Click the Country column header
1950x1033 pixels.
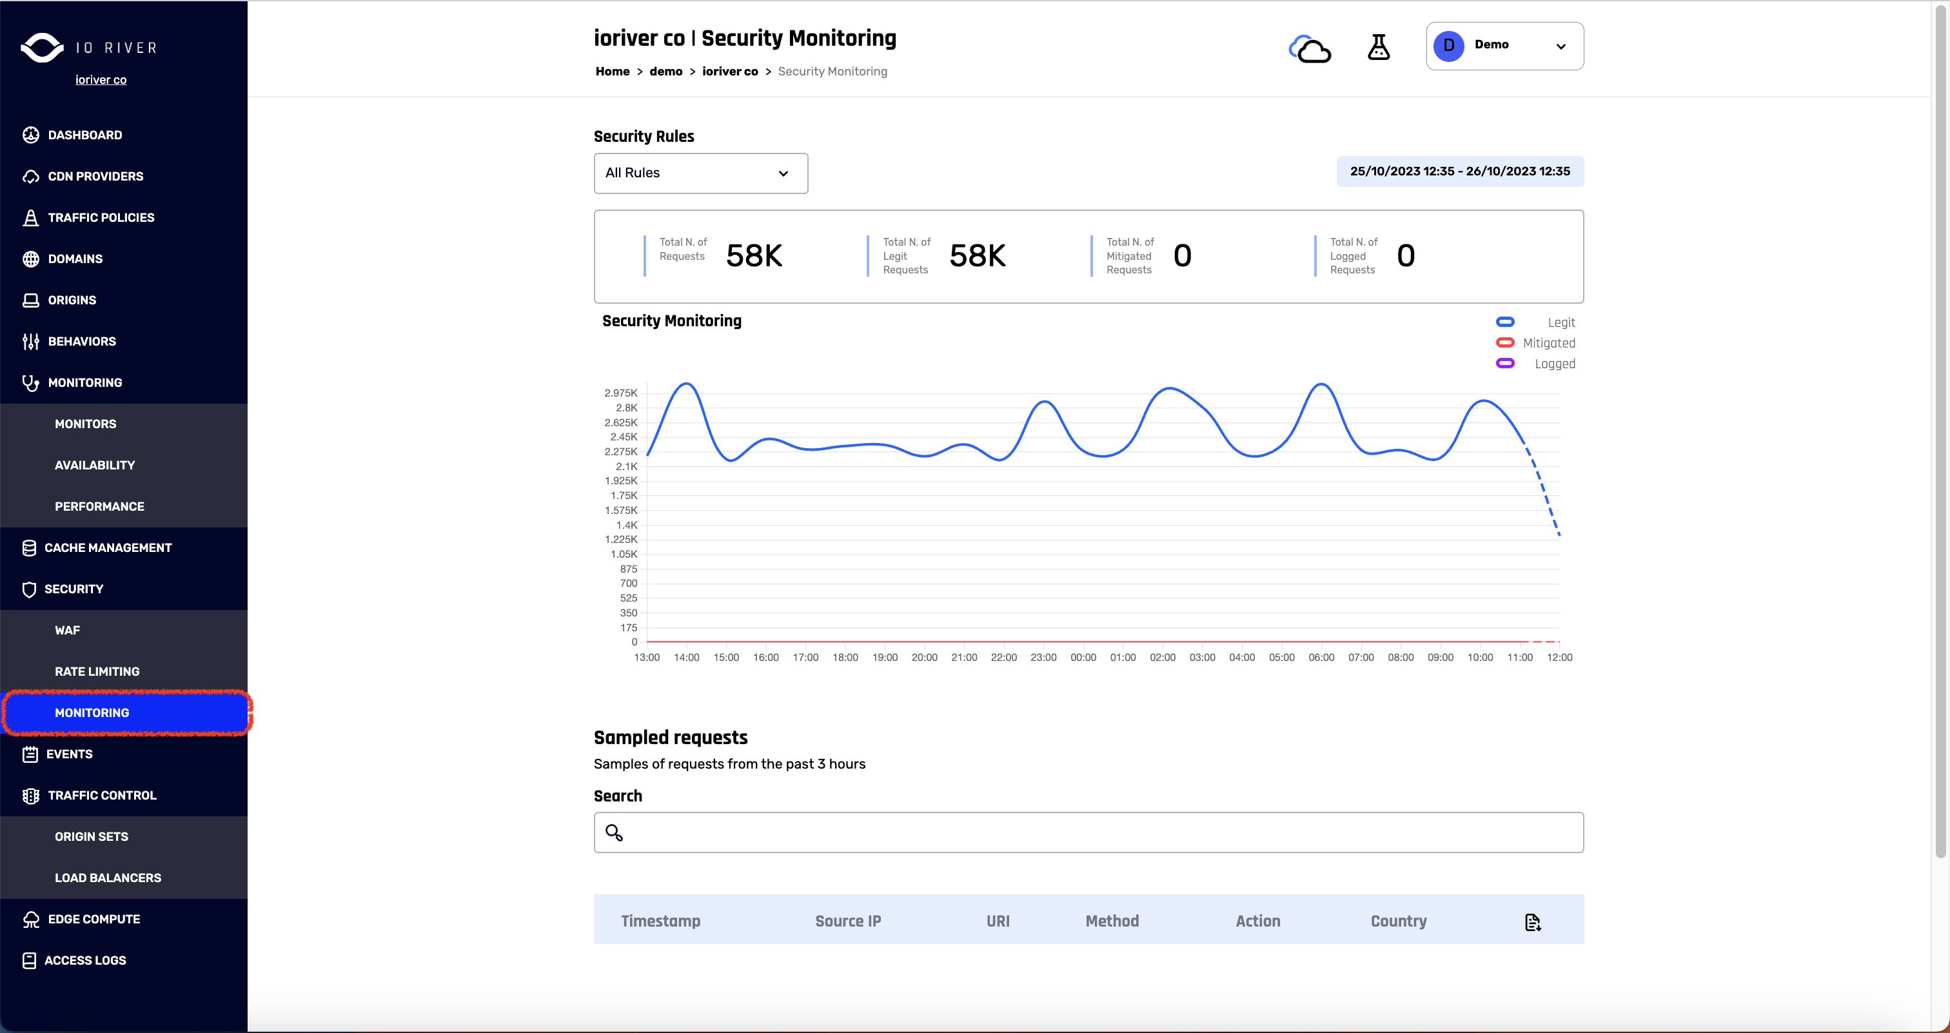click(1398, 921)
